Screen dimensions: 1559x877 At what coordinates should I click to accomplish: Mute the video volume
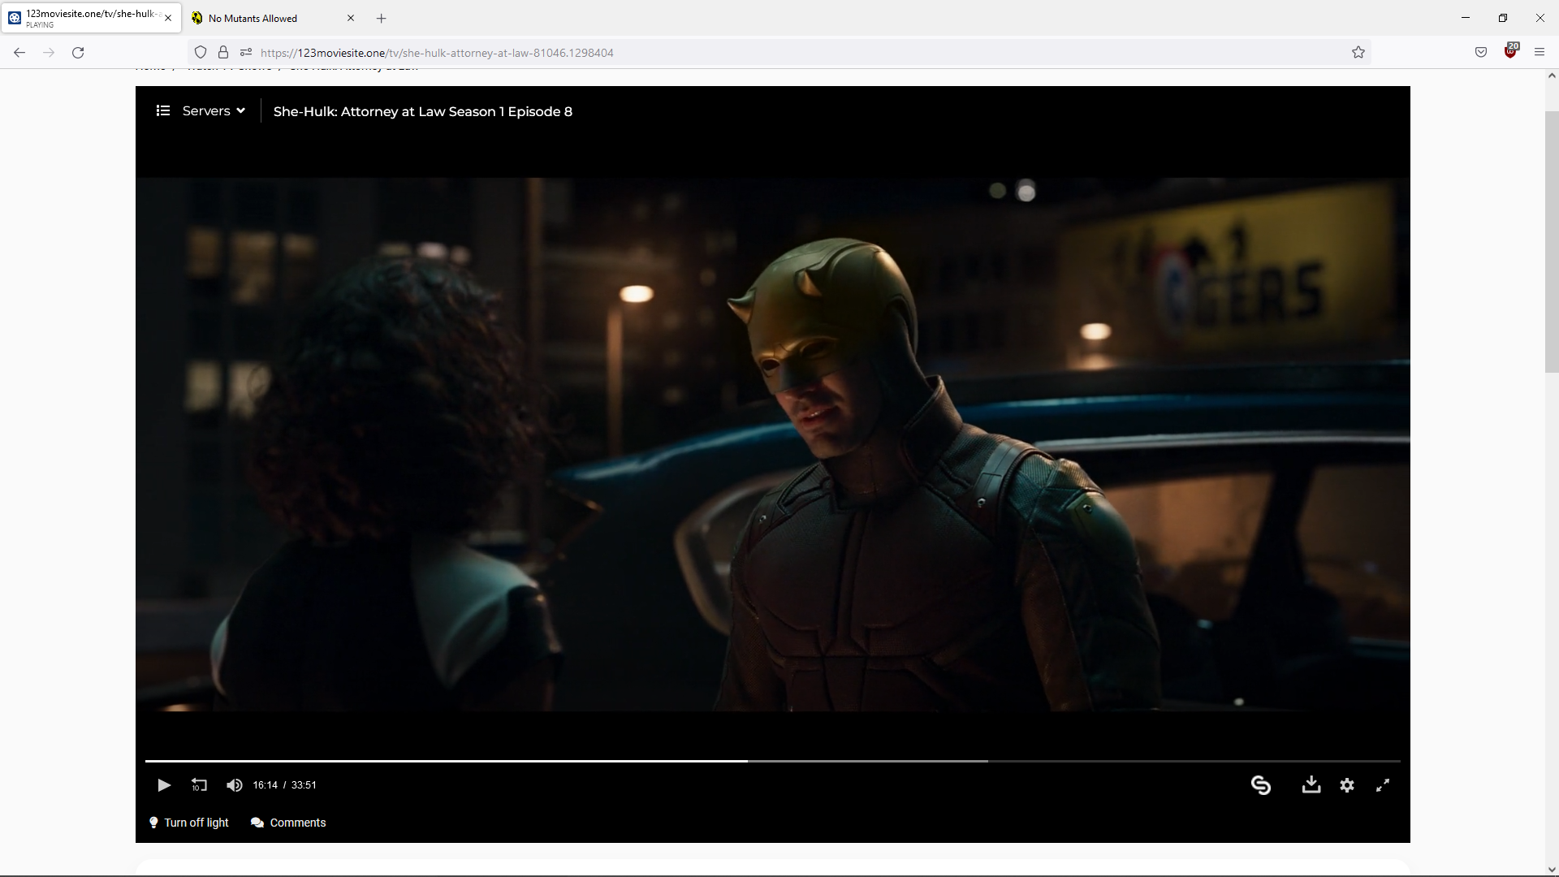pyautogui.click(x=234, y=785)
